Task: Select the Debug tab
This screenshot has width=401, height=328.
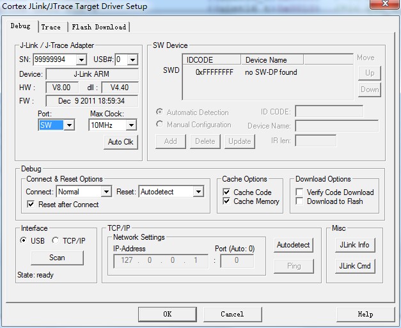Action: point(20,26)
